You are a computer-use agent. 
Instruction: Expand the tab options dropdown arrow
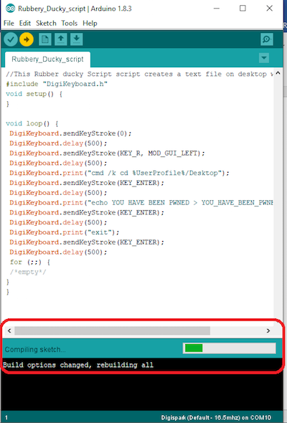(264, 58)
